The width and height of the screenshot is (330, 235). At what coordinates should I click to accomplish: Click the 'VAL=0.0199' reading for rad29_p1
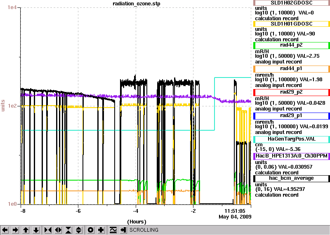click(x=314, y=127)
